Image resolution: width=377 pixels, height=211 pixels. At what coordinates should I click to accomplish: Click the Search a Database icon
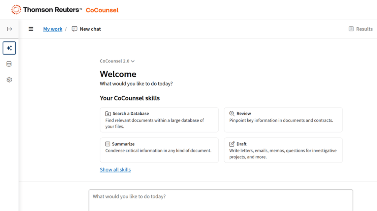click(x=108, y=113)
